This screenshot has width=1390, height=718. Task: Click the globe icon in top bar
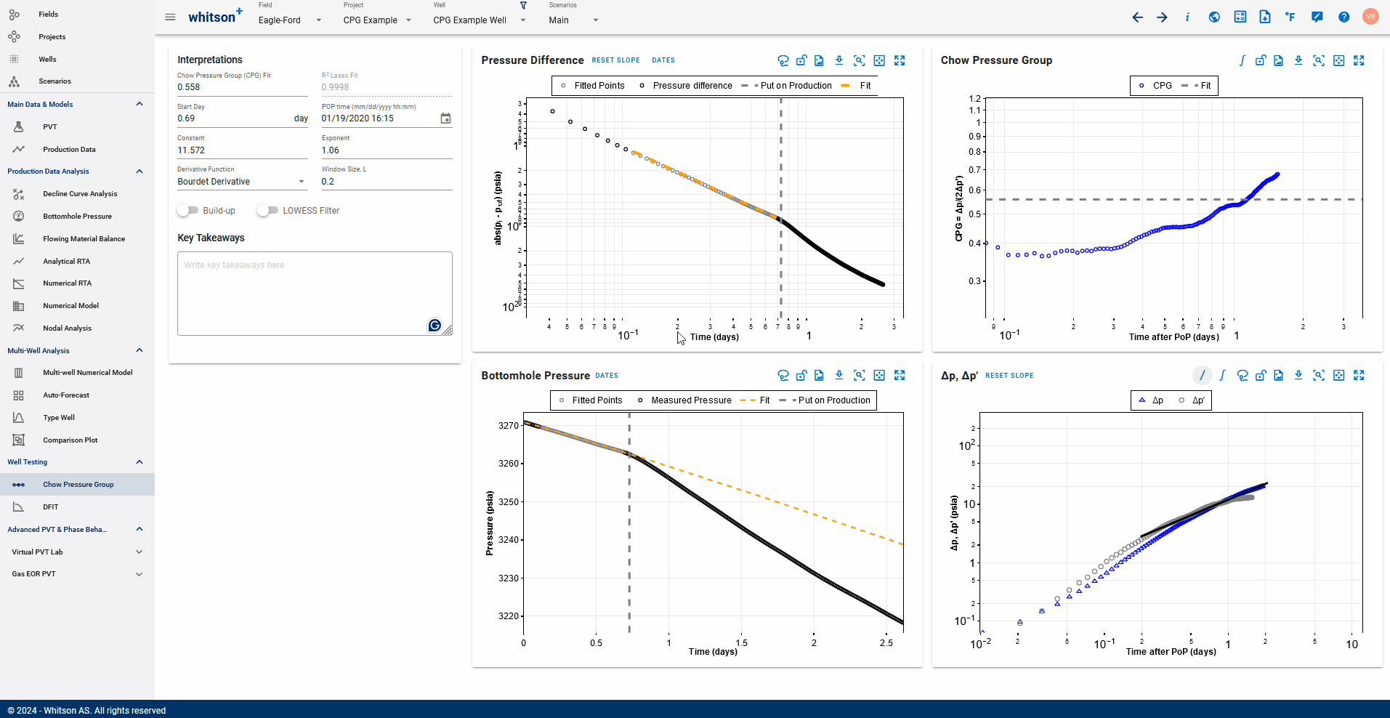(1214, 17)
